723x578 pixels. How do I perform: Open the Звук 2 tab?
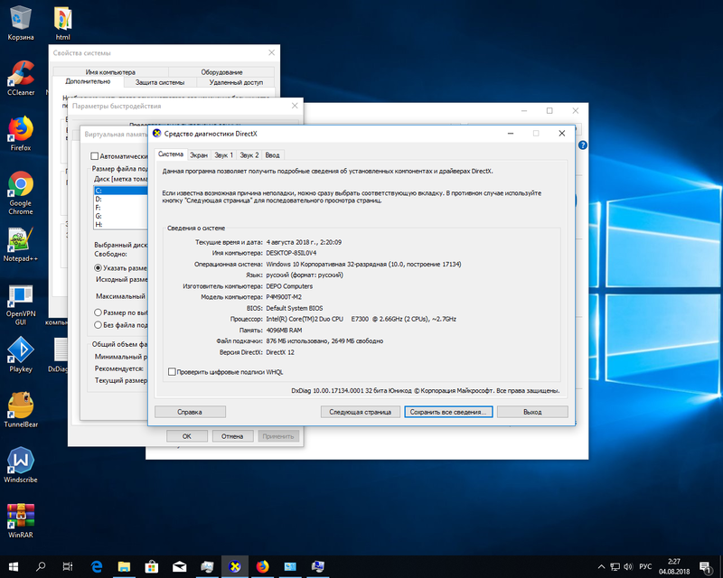(249, 155)
